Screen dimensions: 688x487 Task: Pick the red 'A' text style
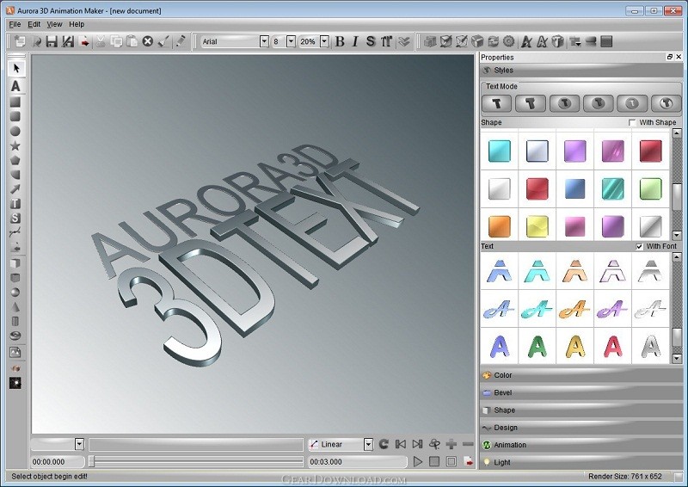[612, 347]
